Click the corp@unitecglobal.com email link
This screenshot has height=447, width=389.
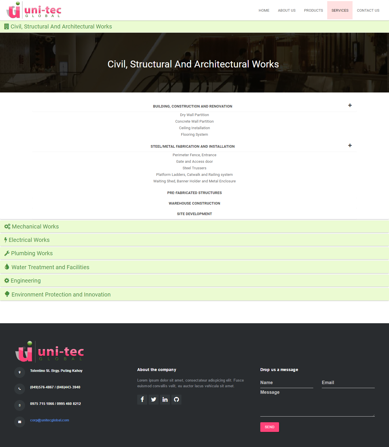pyautogui.click(x=50, y=420)
